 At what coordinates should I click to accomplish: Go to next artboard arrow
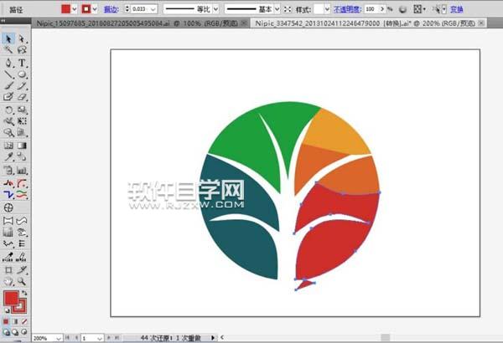pos(109,337)
